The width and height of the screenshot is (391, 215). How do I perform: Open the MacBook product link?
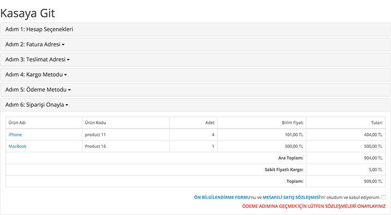(x=17, y=146)
